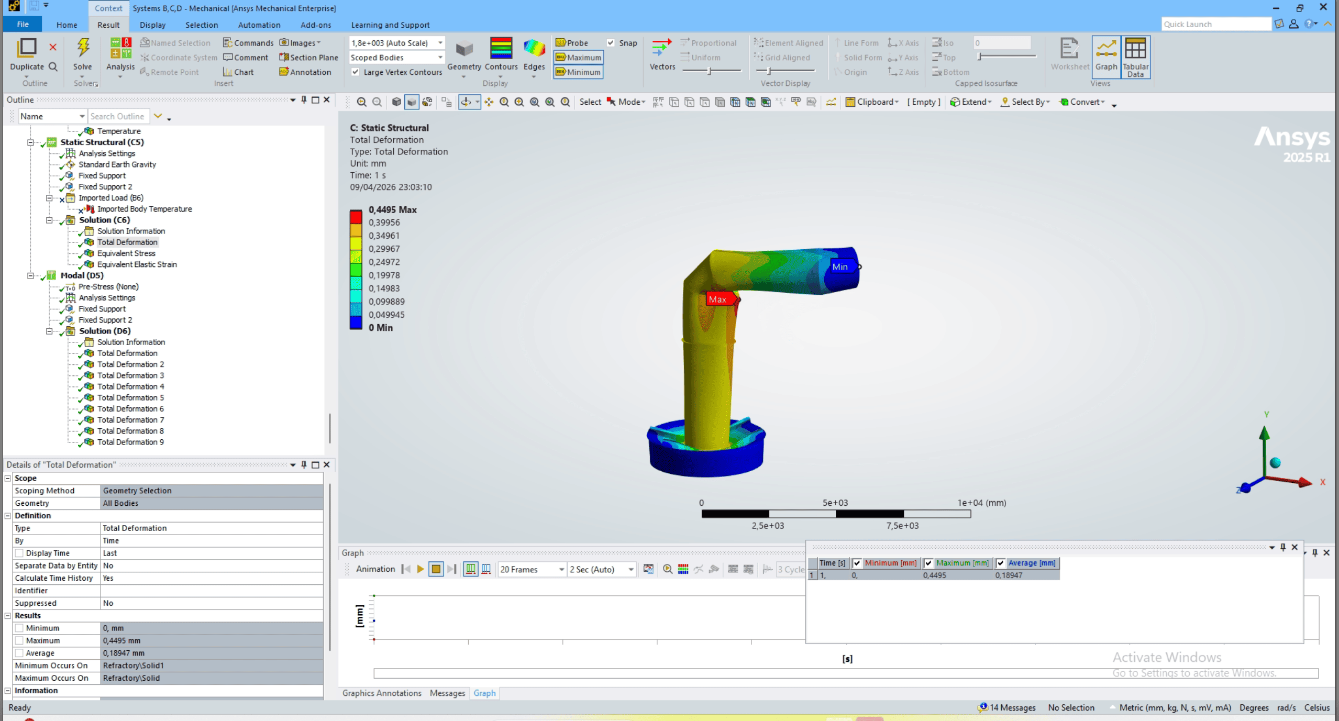Viewport: 1339px width, 721px height.
Task: Collapse the Modal (D5) tree node
Action: pyautogui.click(x=30, y=275)
